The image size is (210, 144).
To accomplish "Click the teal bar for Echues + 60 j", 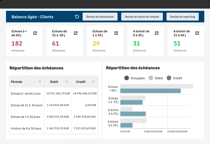I will pyautogui.click(x=150, y=91).
